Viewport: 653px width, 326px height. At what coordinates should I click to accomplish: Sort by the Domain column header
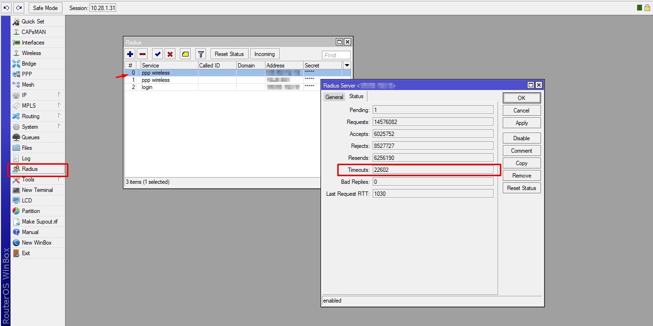click(251, 65)
